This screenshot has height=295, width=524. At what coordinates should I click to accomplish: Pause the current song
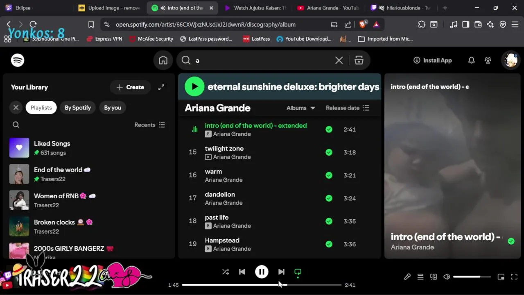pyautogui.click(x=262, y=272)
